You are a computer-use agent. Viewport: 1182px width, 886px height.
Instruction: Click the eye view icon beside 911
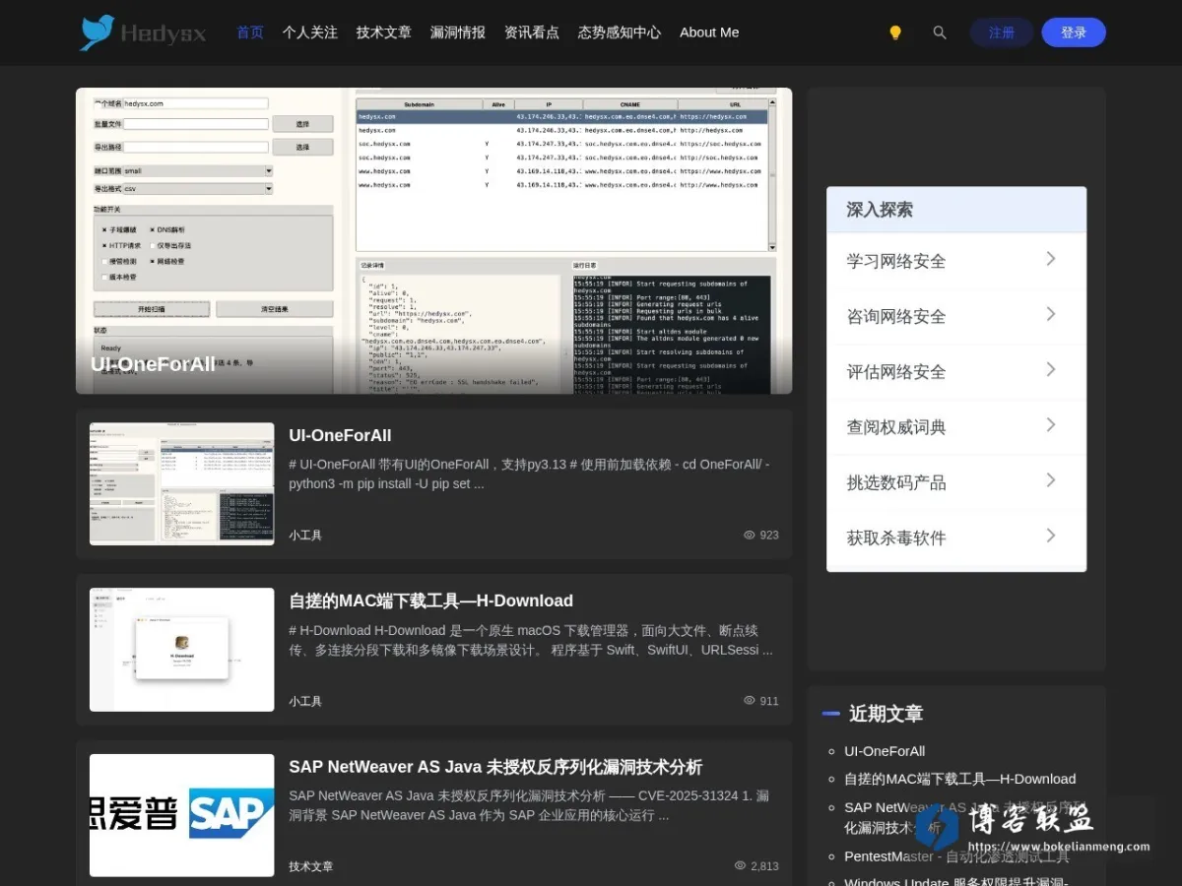750,701
